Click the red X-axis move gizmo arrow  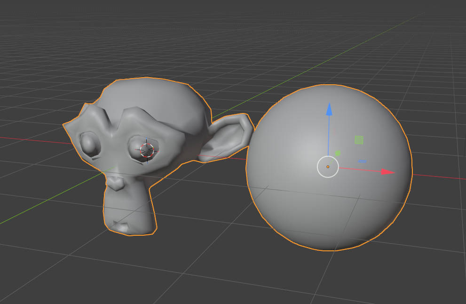[x=388, y=172]
